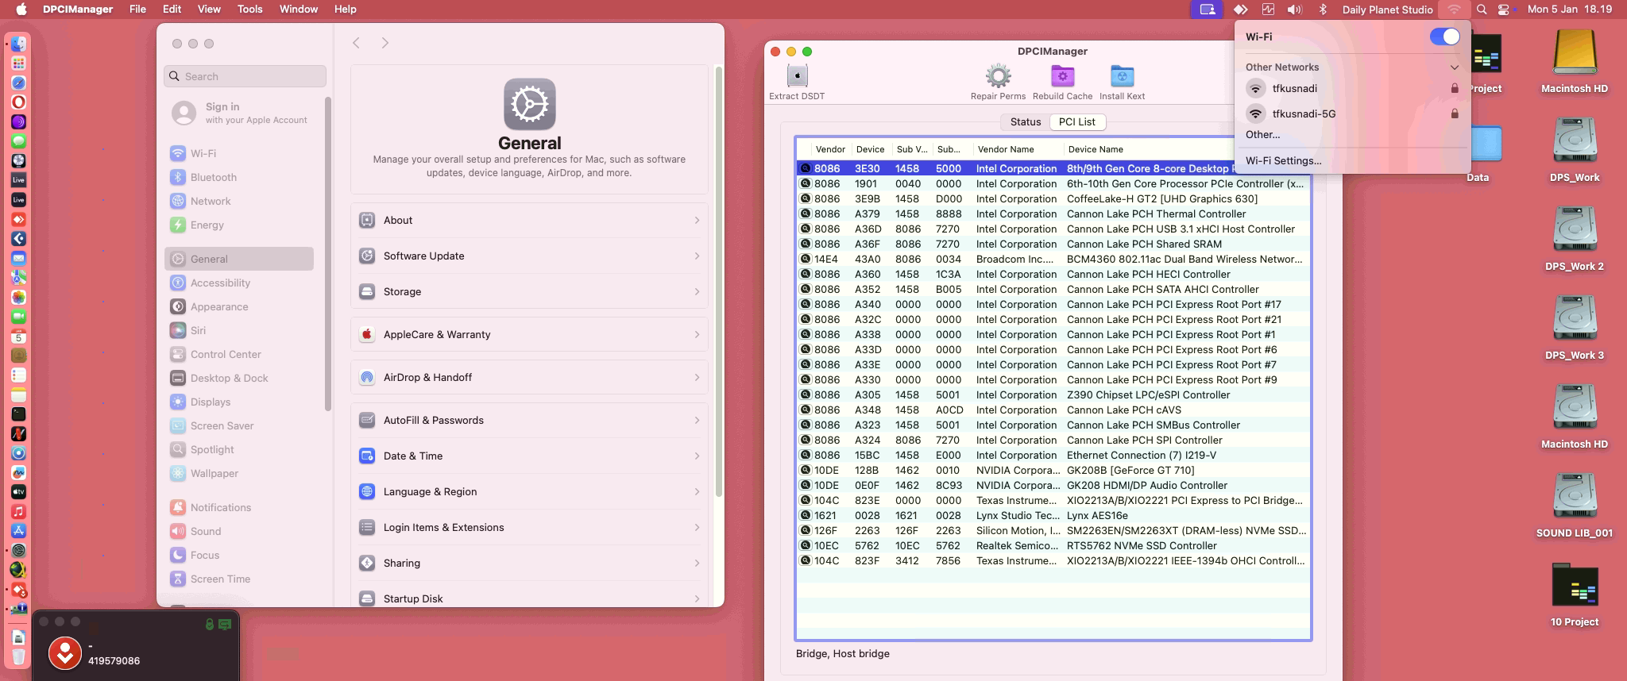Image resolution: width=1627 pixels, height=681 pixels.
Task: Open Control Center in settings sidebar
Action: (x=239, y=354)
